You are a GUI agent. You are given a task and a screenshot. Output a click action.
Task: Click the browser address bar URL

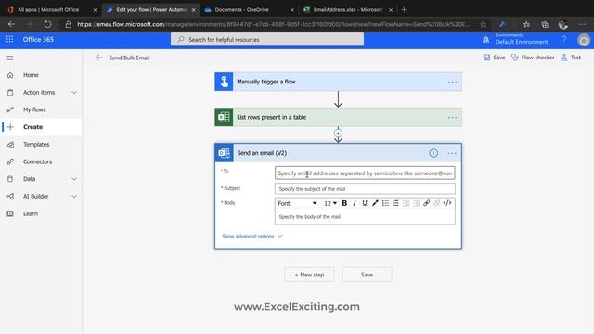coord(273,25)
